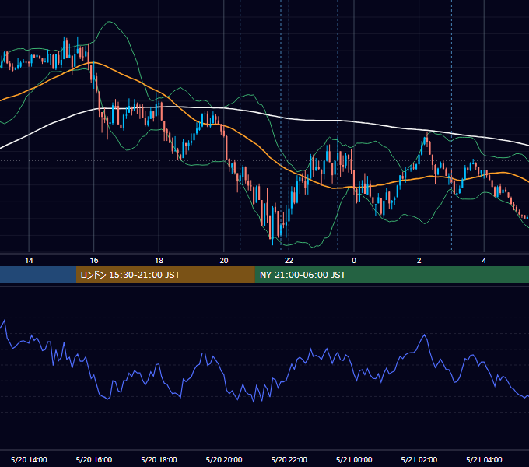This screenshot has width=529, height=467.
Task: Click the 5/20 16:00 time label
Action: point(94,459)
